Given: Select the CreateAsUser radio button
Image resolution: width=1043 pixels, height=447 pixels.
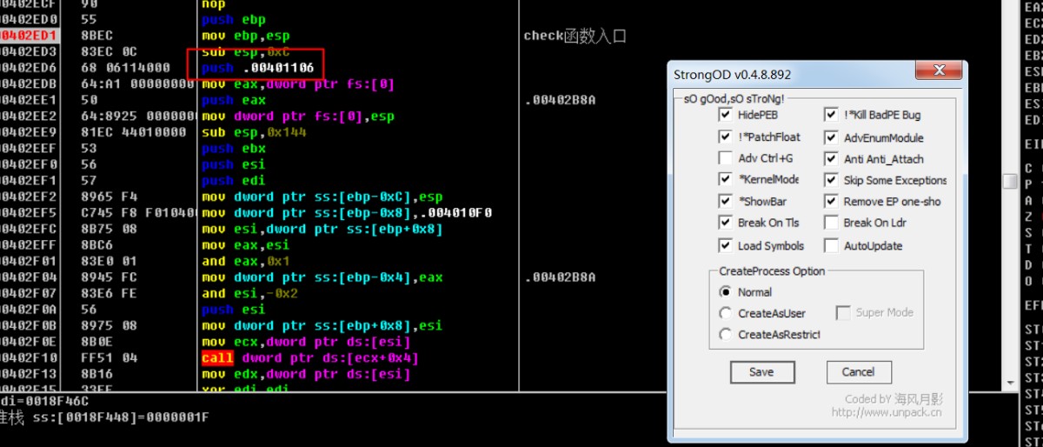Looking at the screenshot, I should [725, 313].
